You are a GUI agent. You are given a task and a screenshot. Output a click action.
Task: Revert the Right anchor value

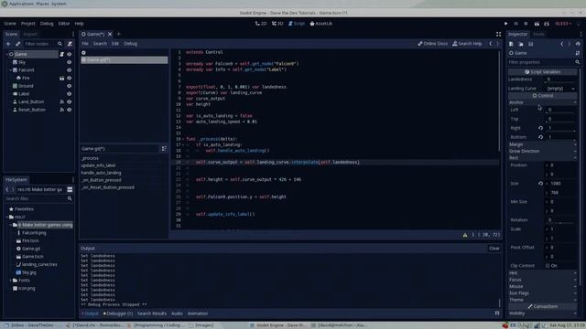pyautogui.click(x=540, y=128)
